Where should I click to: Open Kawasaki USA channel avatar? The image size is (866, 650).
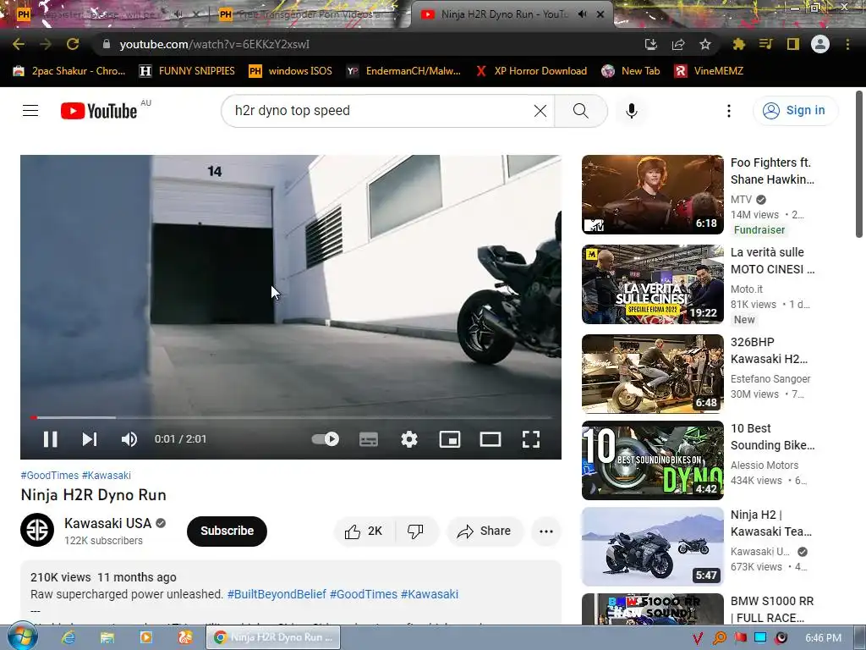click(37, 530)
